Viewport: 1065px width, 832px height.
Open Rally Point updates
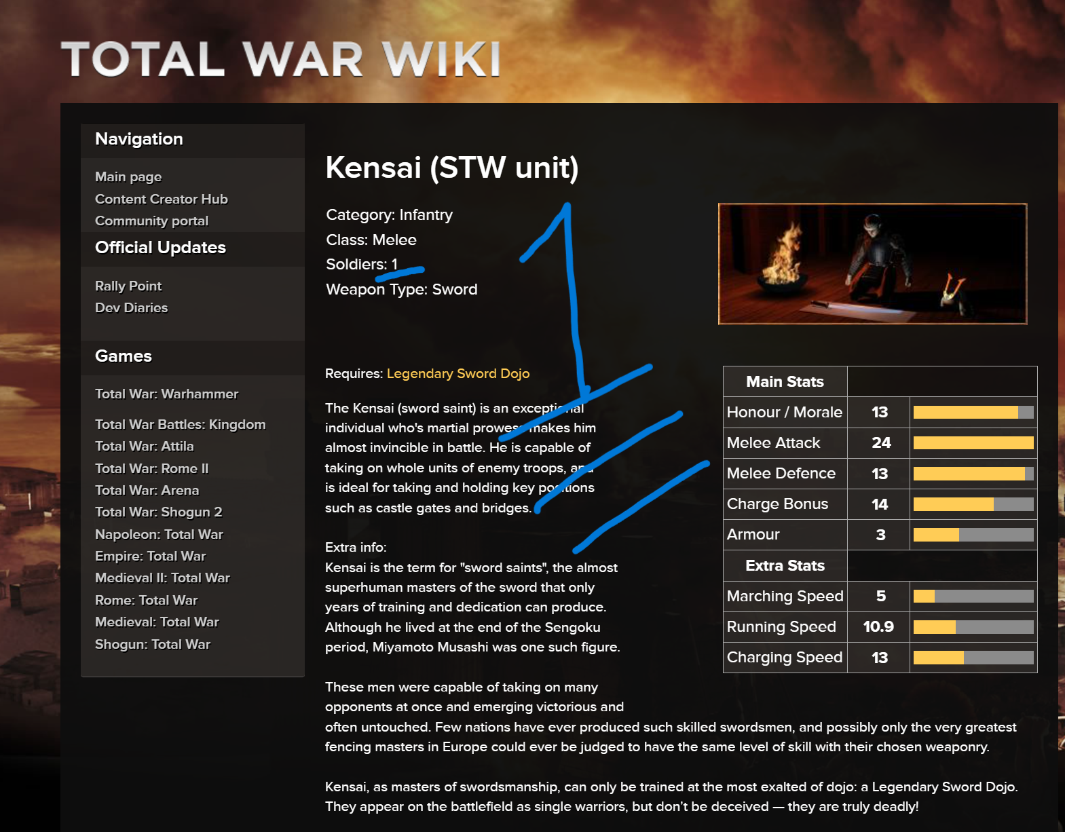point(128,286)
